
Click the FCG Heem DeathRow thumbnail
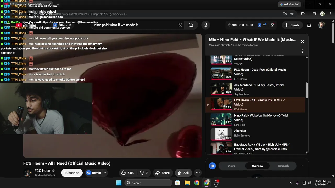click(221, 74)
